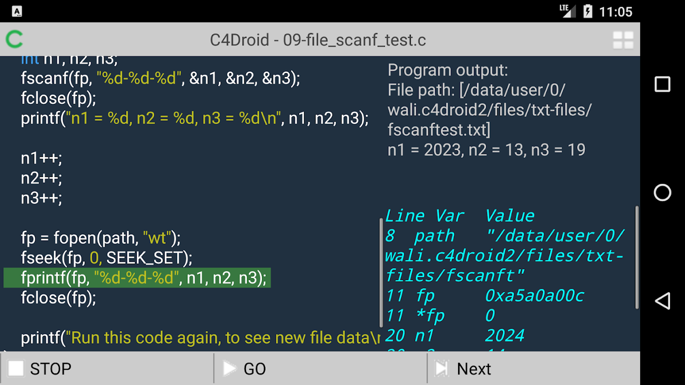
Task: Tap the keyboard indicator icon in status bar
Action: [x=17, y=12]
